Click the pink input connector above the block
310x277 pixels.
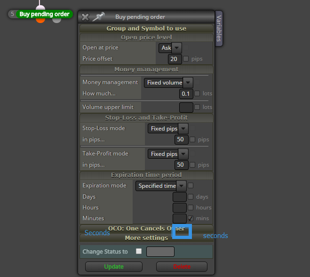point(40,8)
